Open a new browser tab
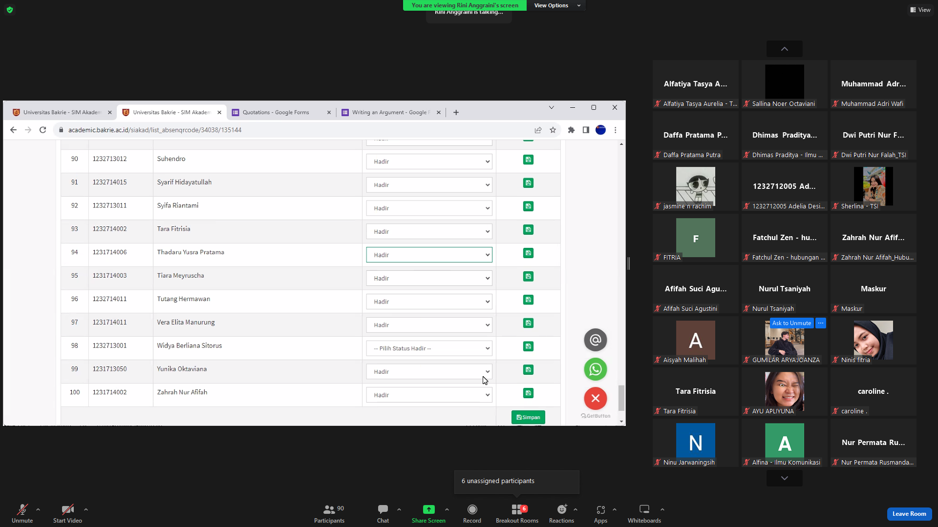 click(456, 112)
